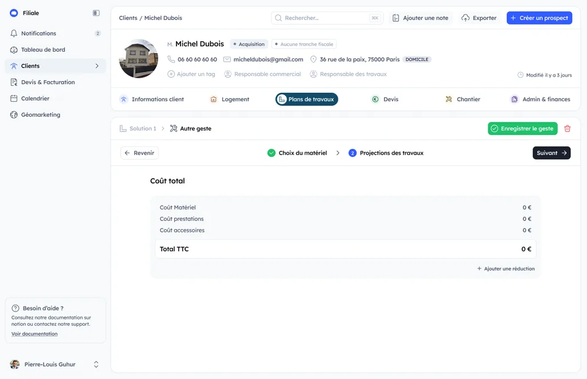Expand the Clients chevron in sidebar
Image resolution: width=587 pixels, height=379 pixels.
(x=97, y=66)
